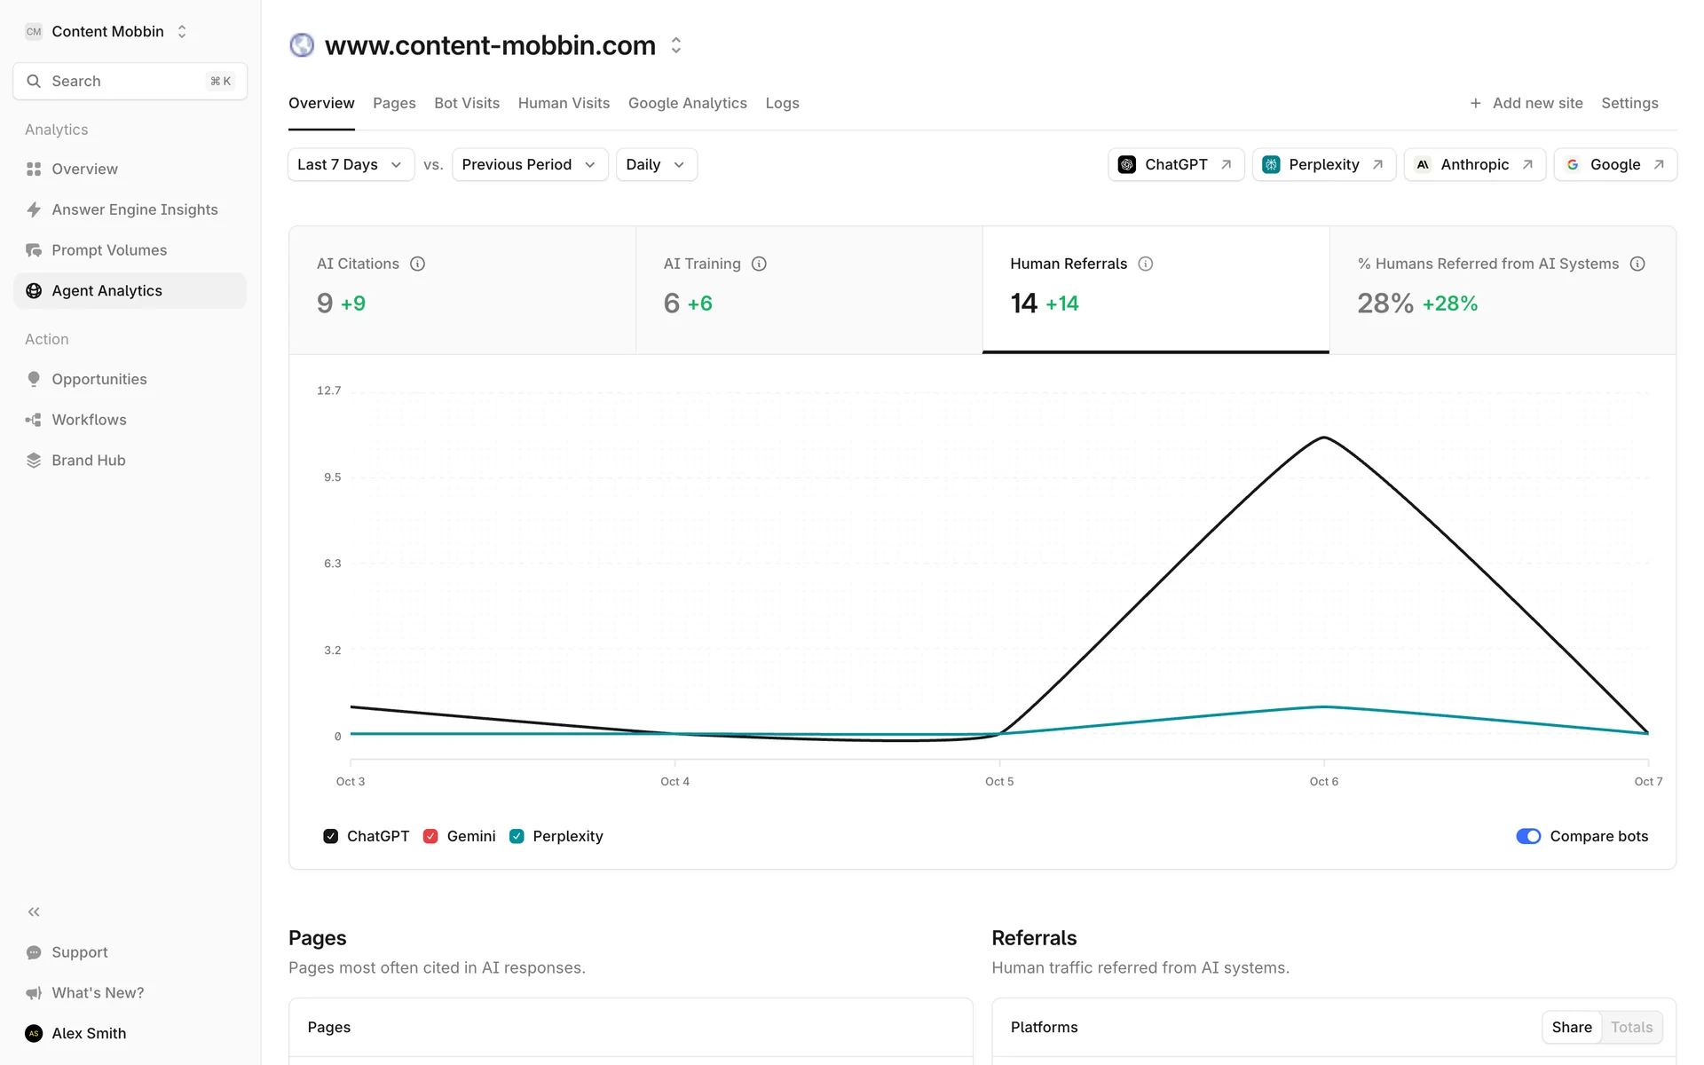Collapse the sidebar with double-chevron icon
The width and height of the screenshot is (1704, 1065).
tap(34, 911)
